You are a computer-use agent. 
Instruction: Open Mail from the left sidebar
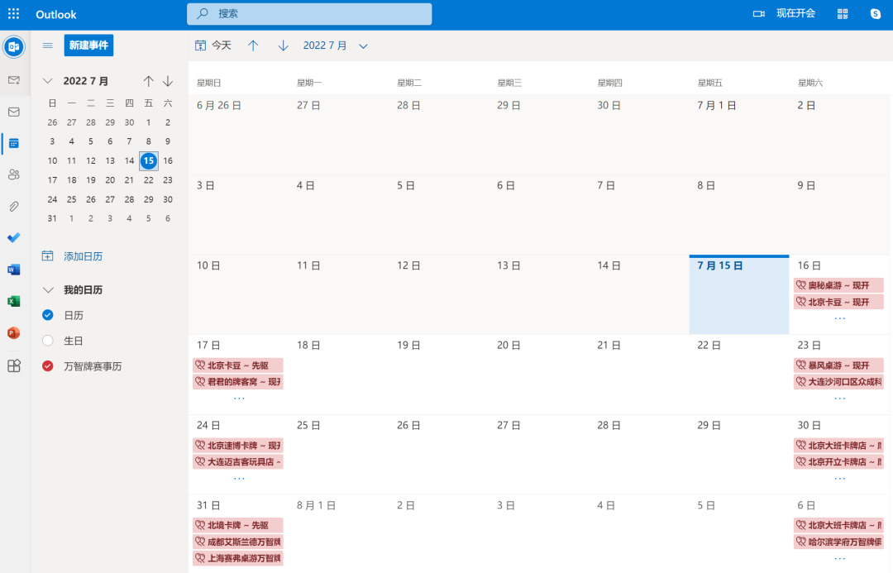click(13, 112)
